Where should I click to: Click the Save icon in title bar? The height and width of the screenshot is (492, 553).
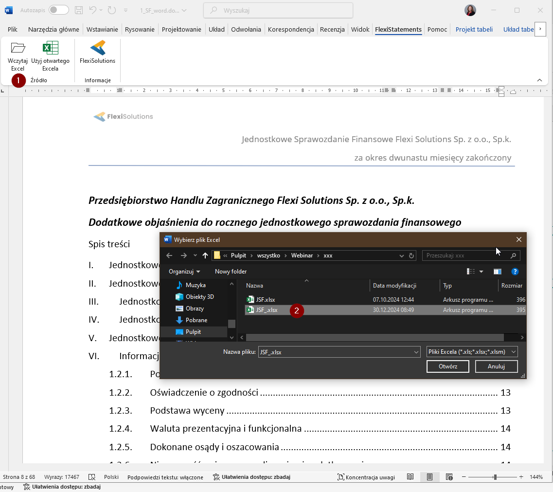click(79, 10)
